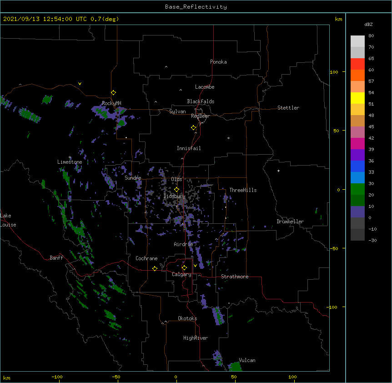Screen dimensions: 392x383
Task: Click the yellow diamond marker above Calgary label
Action: (184, 268)
